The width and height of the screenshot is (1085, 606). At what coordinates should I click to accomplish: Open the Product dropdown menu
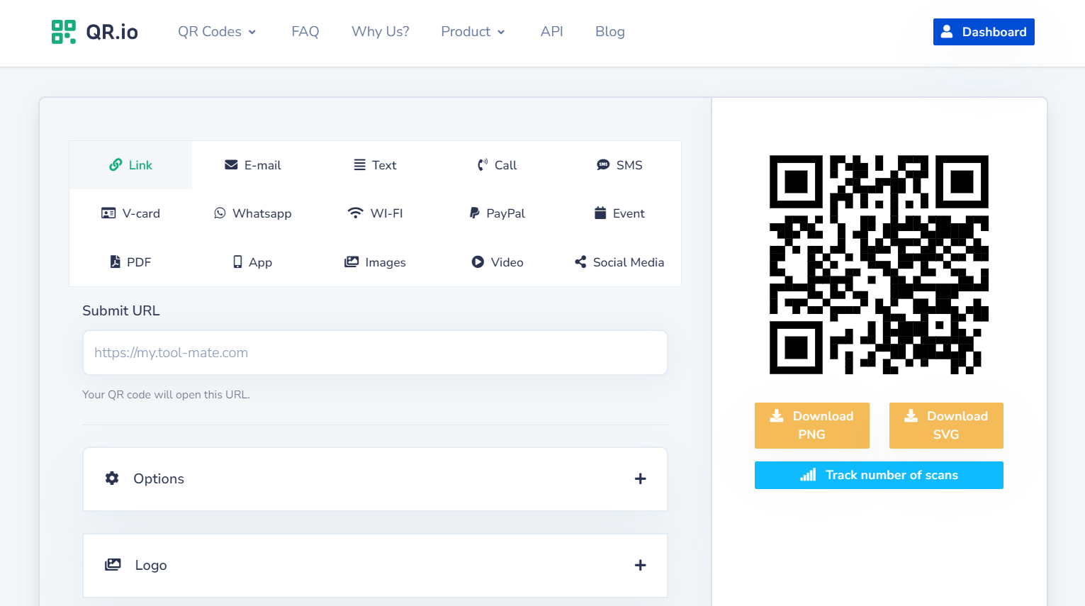click(x=472, y=31)
